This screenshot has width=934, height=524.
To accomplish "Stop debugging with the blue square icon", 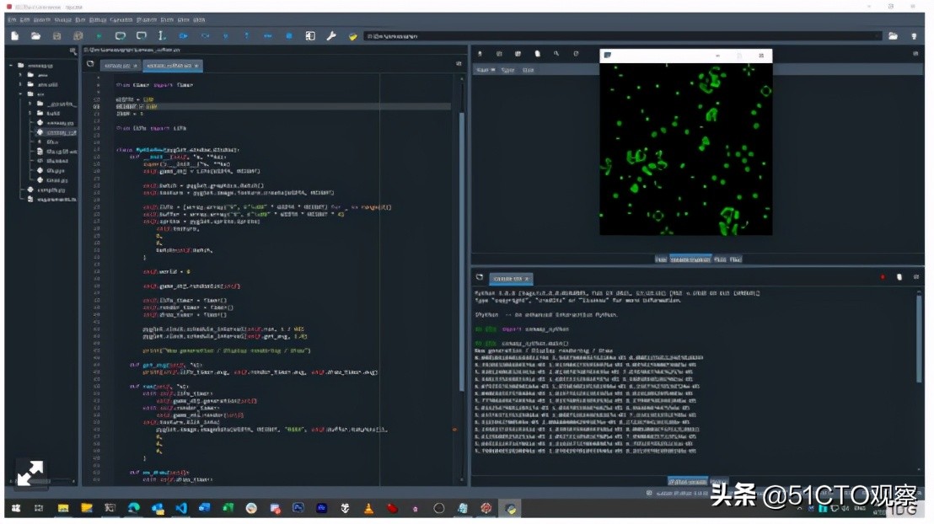I will (x=289, y=36).
